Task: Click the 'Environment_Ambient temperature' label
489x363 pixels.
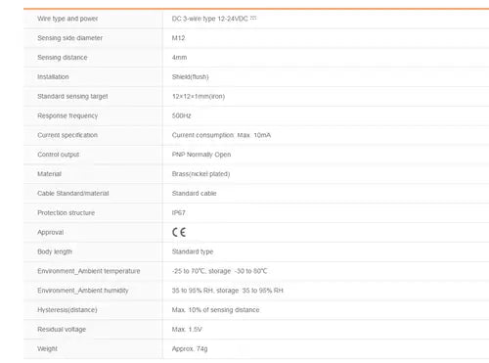Action: coord(89,271)
